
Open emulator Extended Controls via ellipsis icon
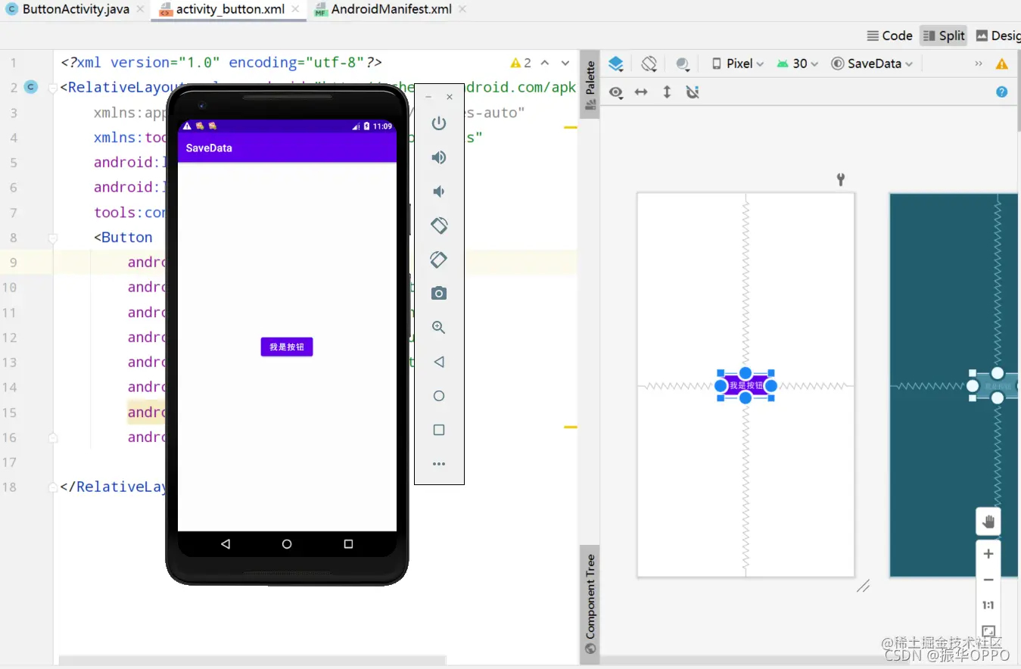pos(438,464)
